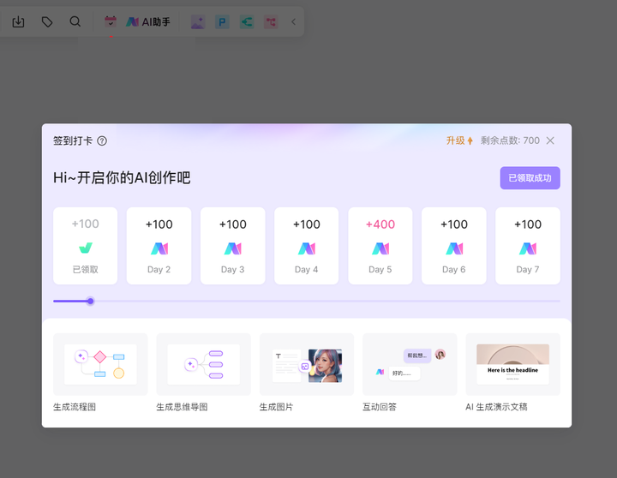The width and height of the screenshot is (617, 478).
Task: Click the calendar check-in icon
Action: pyautogui.click(x=111, y=21)
